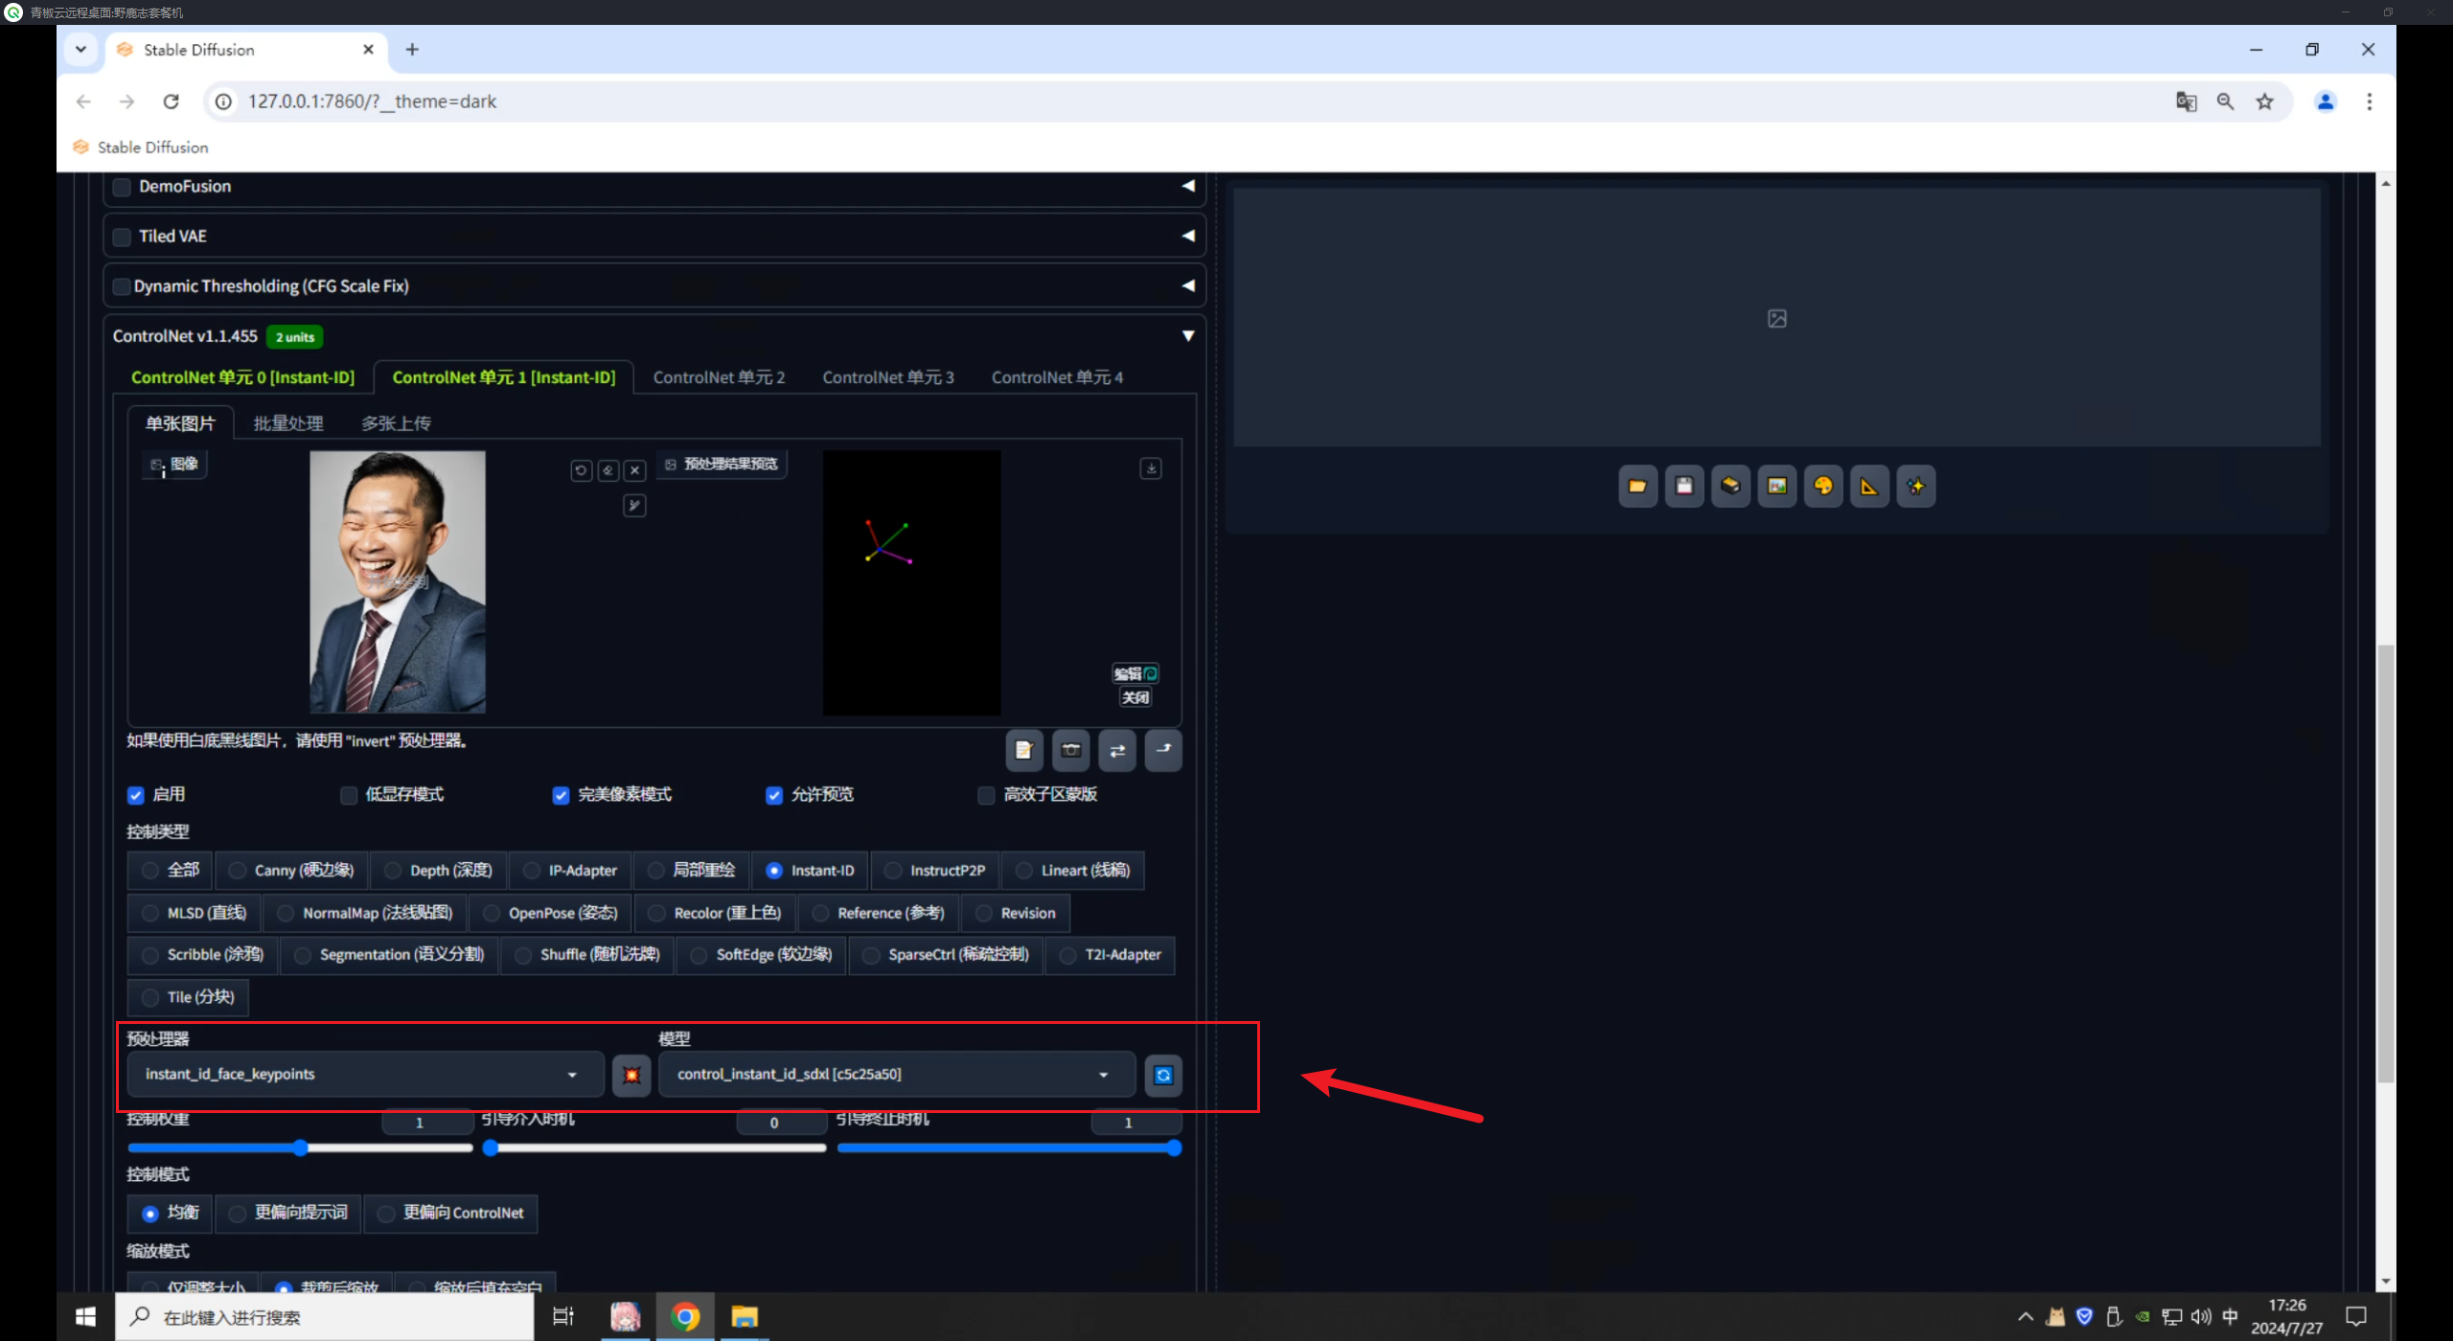
Task: Switch to ControlNet 单元 3 tab
Action: 888,377
